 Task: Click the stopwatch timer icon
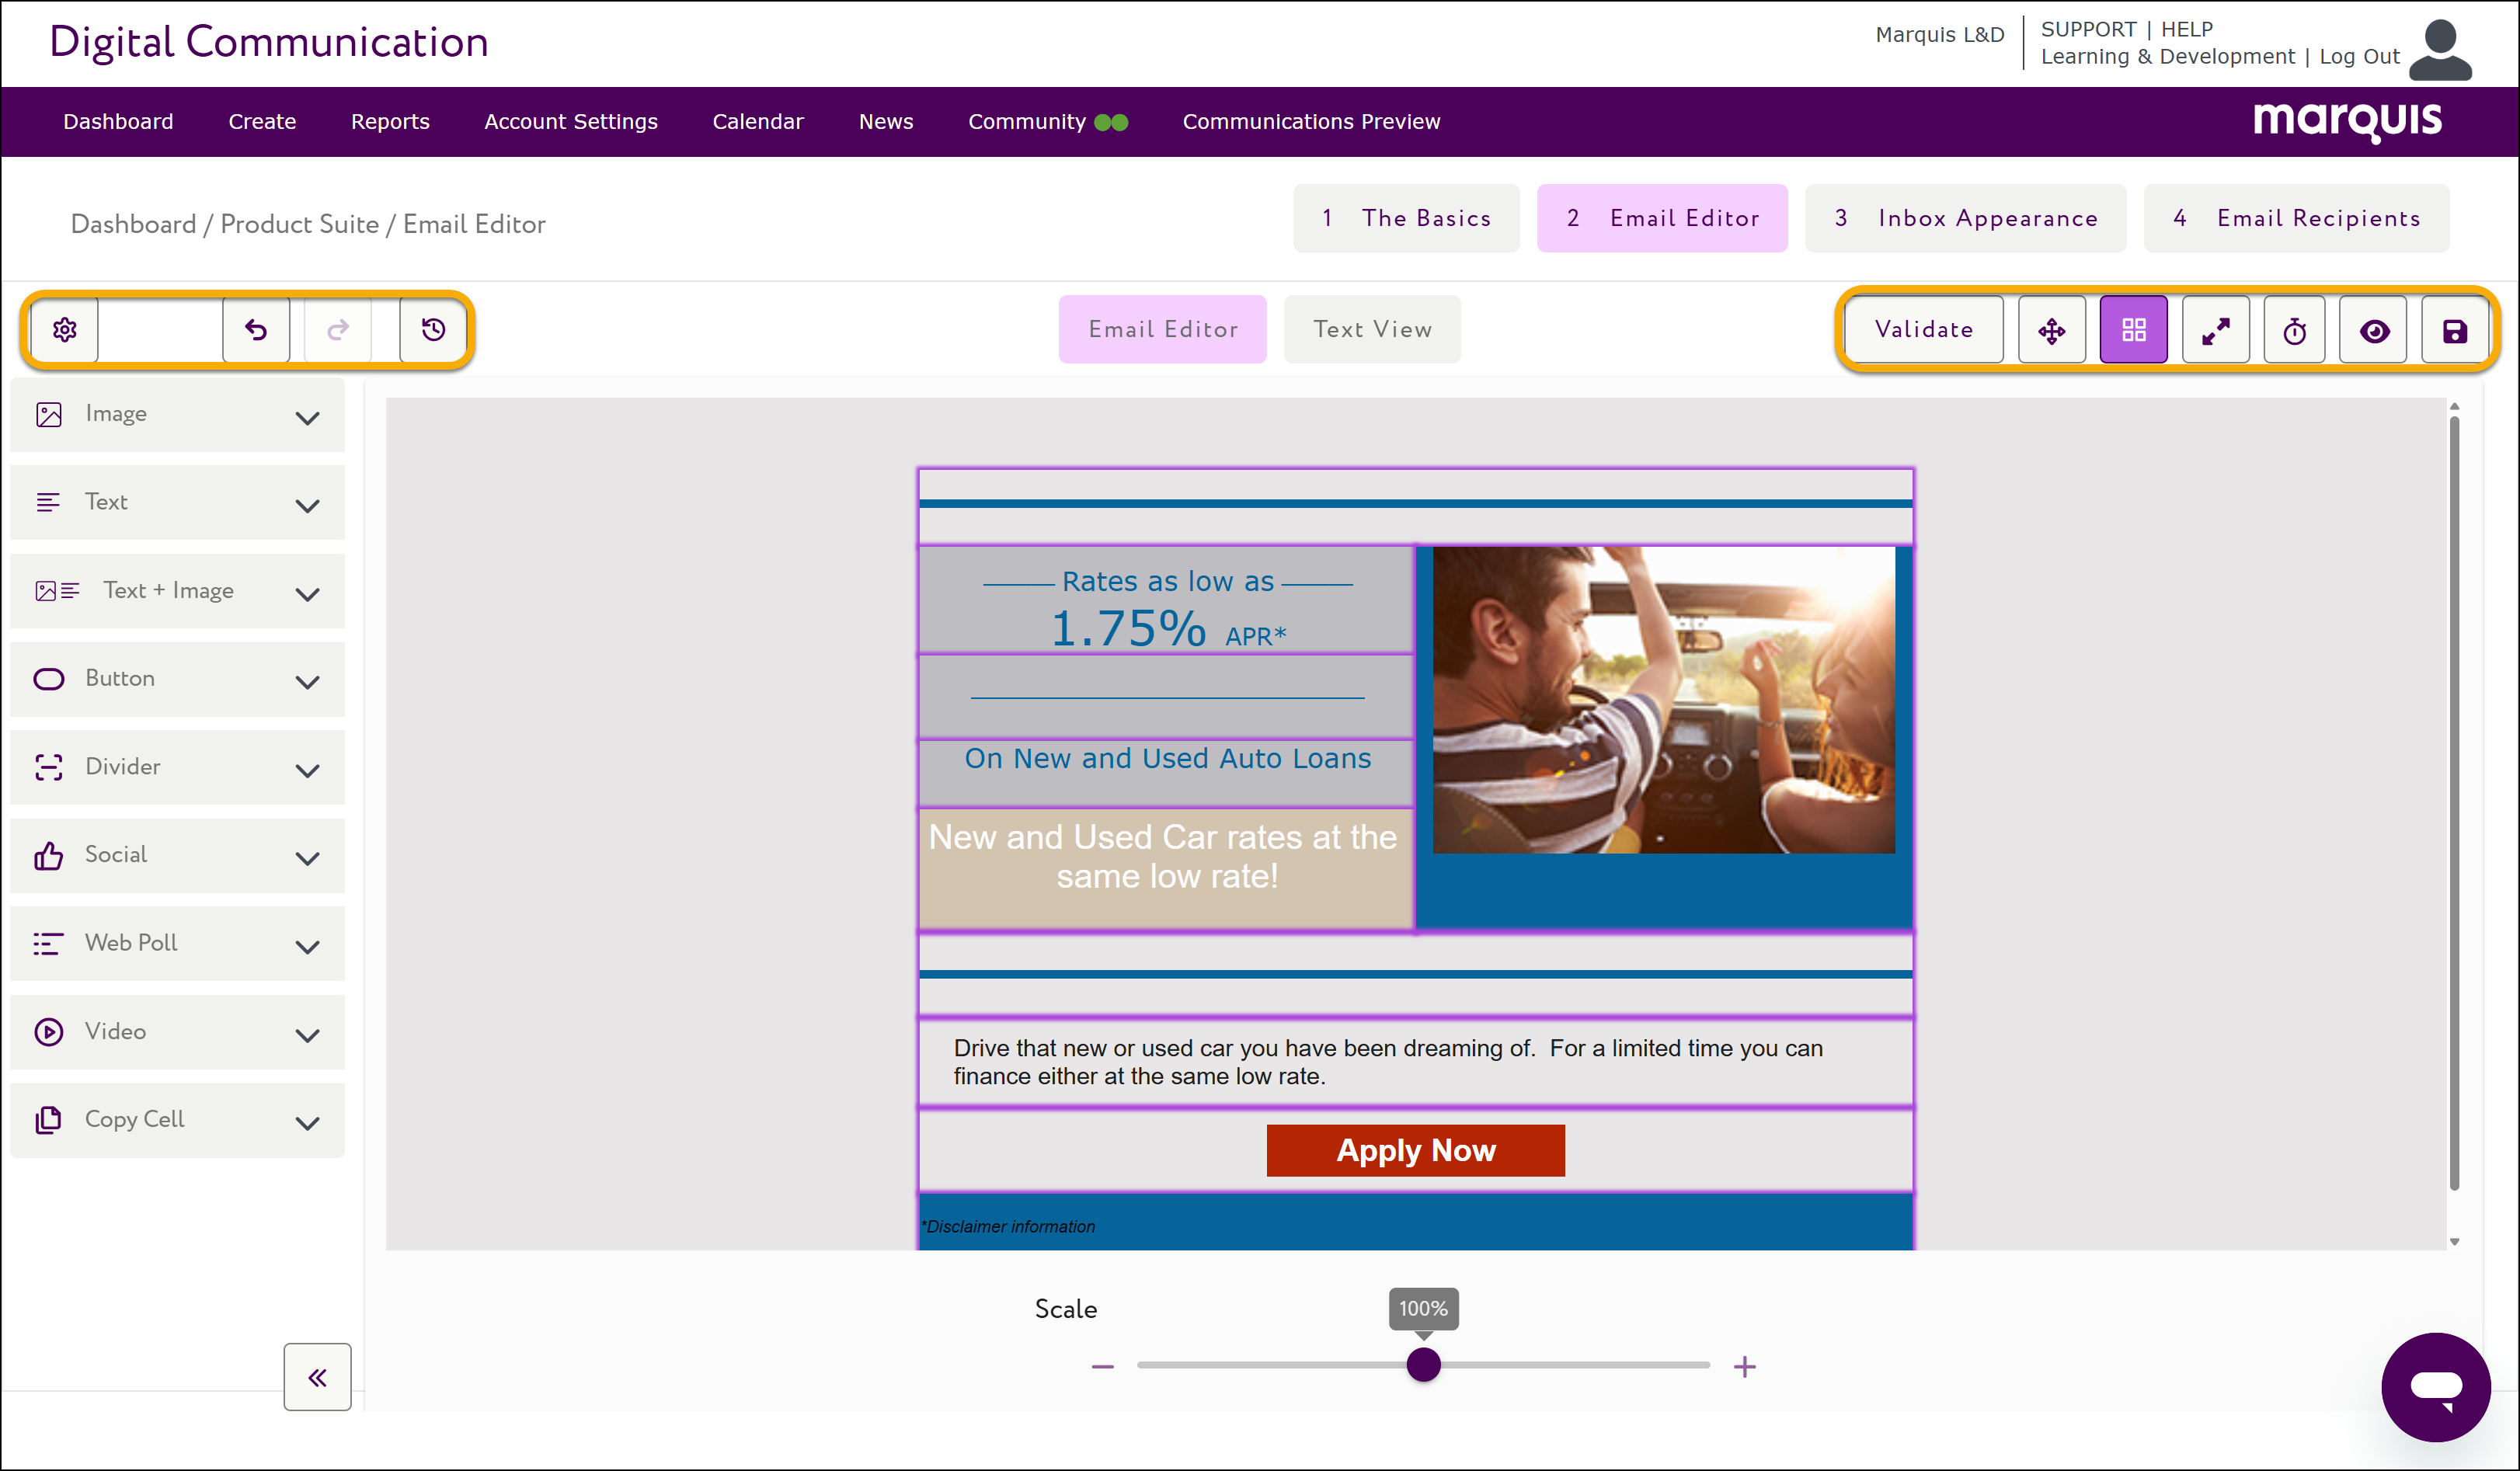2294,331
